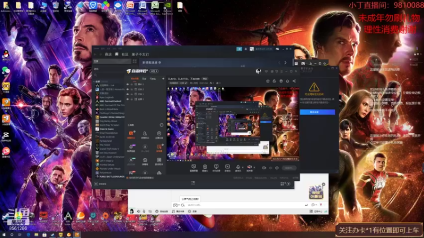Select the first scene tab in 直播伴侣

coord(135,78)
